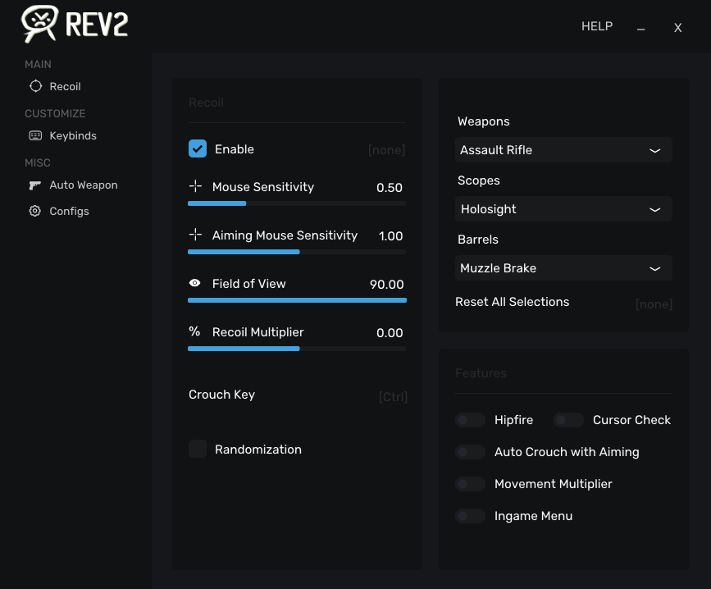Click the Keybinds keyboard icon
This screenshot has width=711, height=589.
point(35,135)
